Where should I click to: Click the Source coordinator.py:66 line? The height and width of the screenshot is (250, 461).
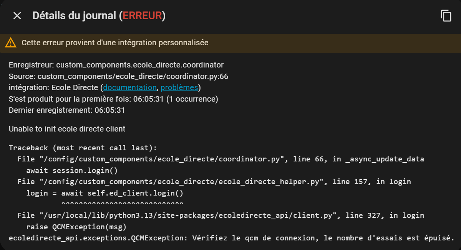pyautogui.click(x=118, y=76)
